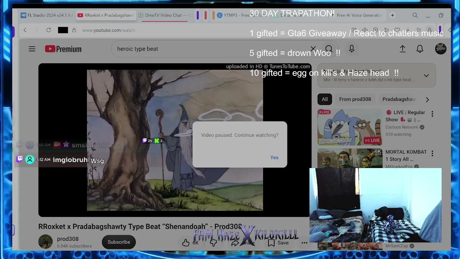Open Cartoon Network channel link
The image size is (460, 259).
coord(401,127)
